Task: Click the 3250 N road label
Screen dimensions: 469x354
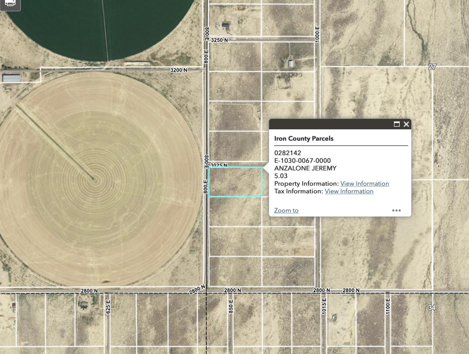Action: pyautogui.click(x=219, y=40)
